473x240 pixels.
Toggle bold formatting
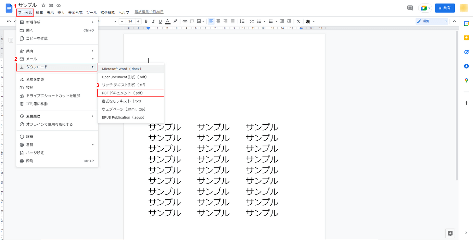pyautogui.click(x=146, y=21)
